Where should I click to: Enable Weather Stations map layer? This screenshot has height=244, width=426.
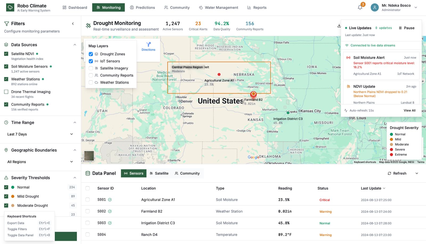point(91,82)
